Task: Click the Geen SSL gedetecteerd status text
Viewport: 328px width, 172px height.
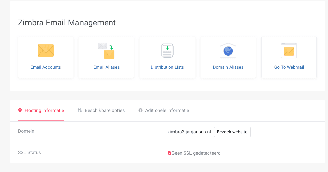Action: point(196,153)
